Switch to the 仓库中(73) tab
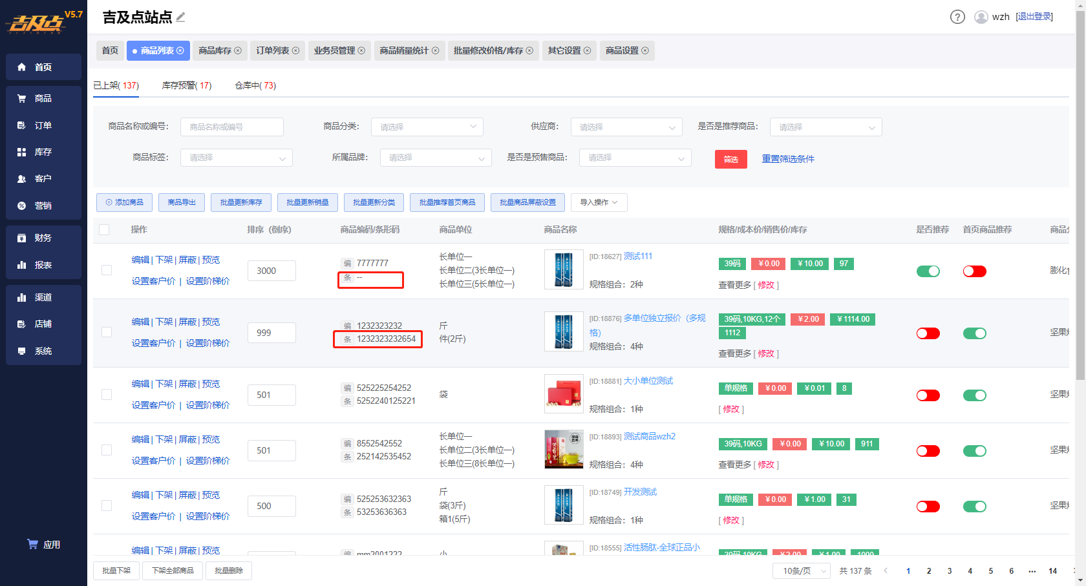Image resolution: width=1086 pixels, height=586 pixels. point(255,85)
